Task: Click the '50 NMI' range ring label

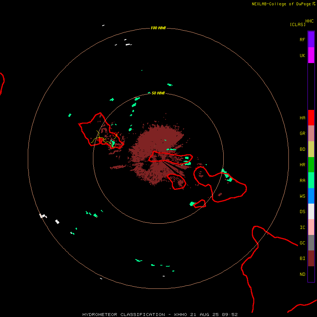Action: click(x=158, y=93)
